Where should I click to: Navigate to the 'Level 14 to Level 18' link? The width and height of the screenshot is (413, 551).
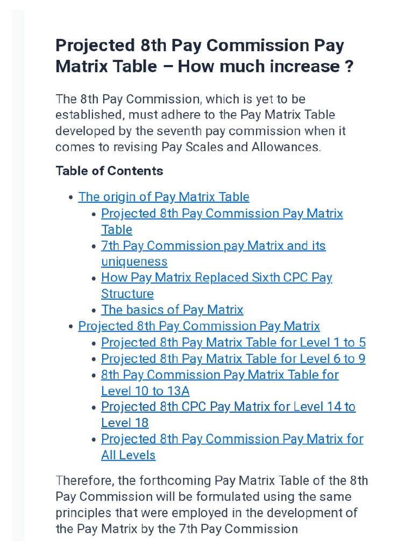point(228,407)
